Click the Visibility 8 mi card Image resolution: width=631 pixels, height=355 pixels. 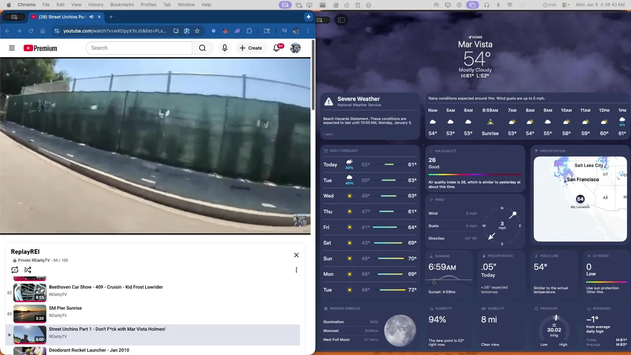point(501,326)
